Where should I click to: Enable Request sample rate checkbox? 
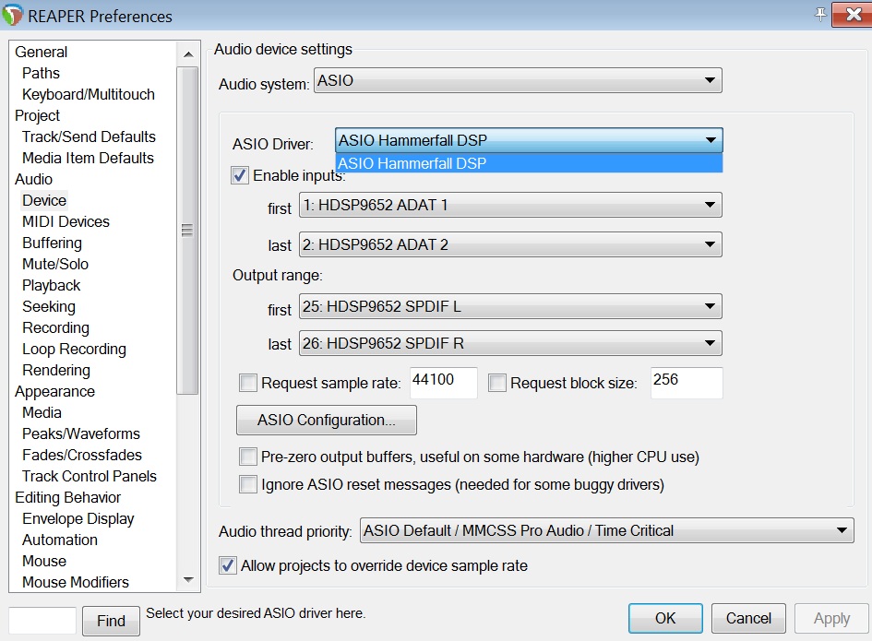(248, 383)
